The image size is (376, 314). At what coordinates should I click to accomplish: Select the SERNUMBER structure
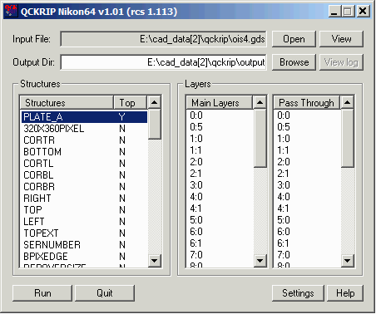(84, 245)
